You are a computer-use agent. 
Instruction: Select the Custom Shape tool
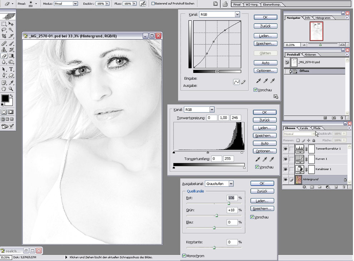(11, 75)
